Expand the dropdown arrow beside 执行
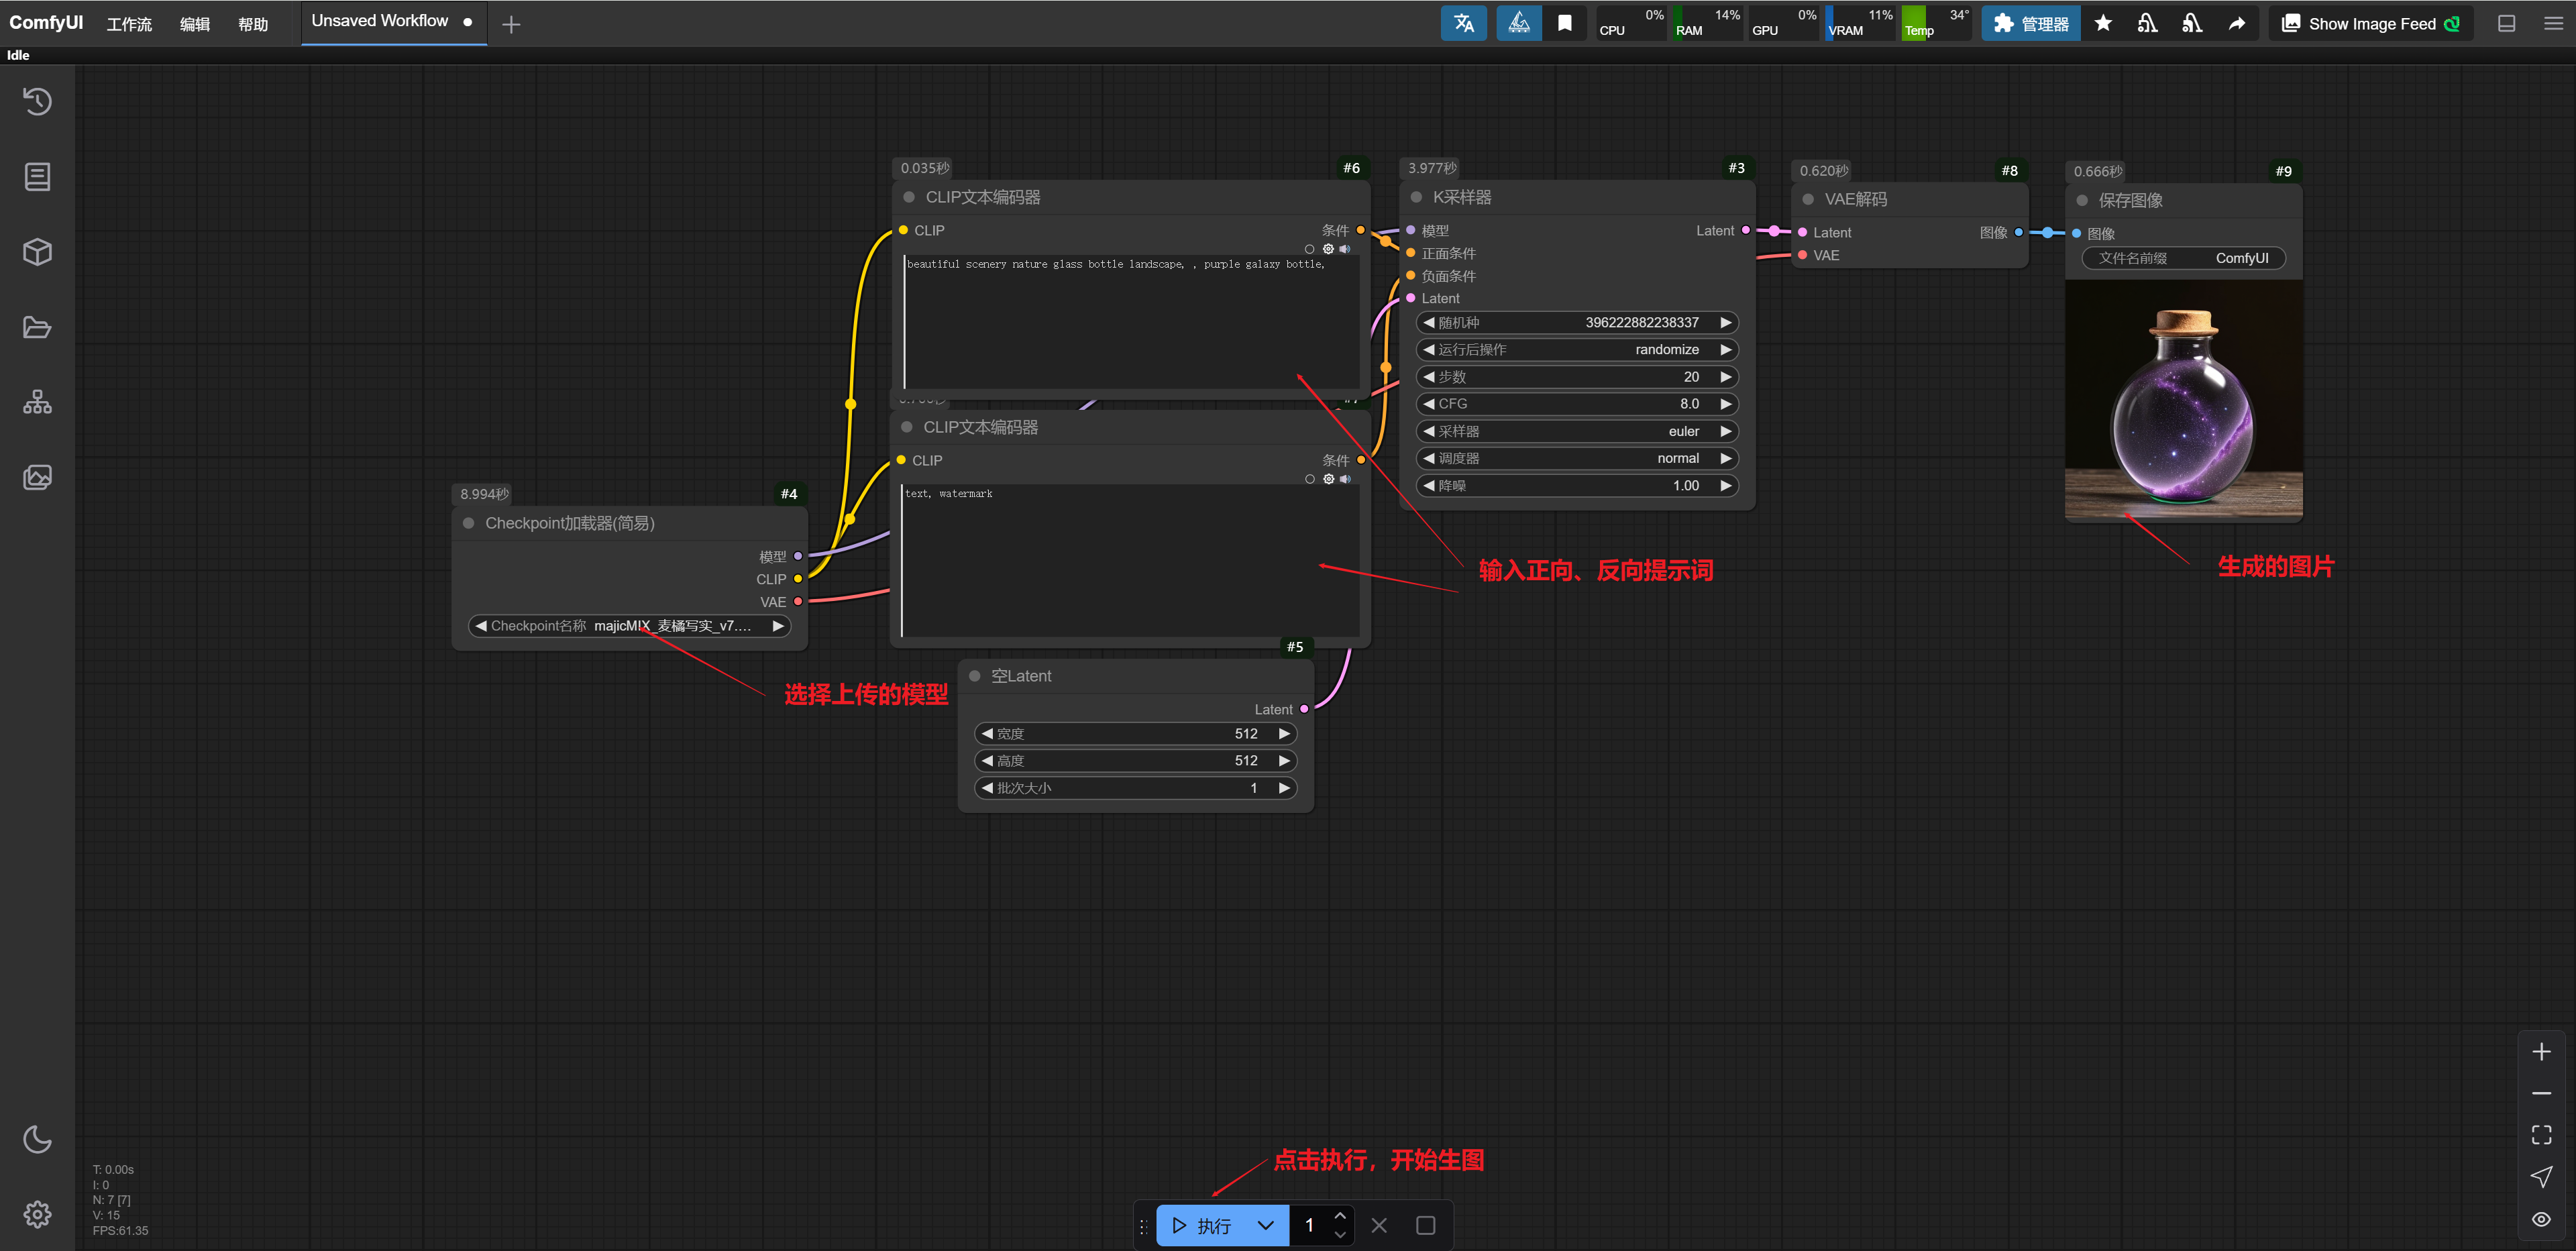The width and height of the screenshot is (2576, 1251). tap(1265, 1225)
